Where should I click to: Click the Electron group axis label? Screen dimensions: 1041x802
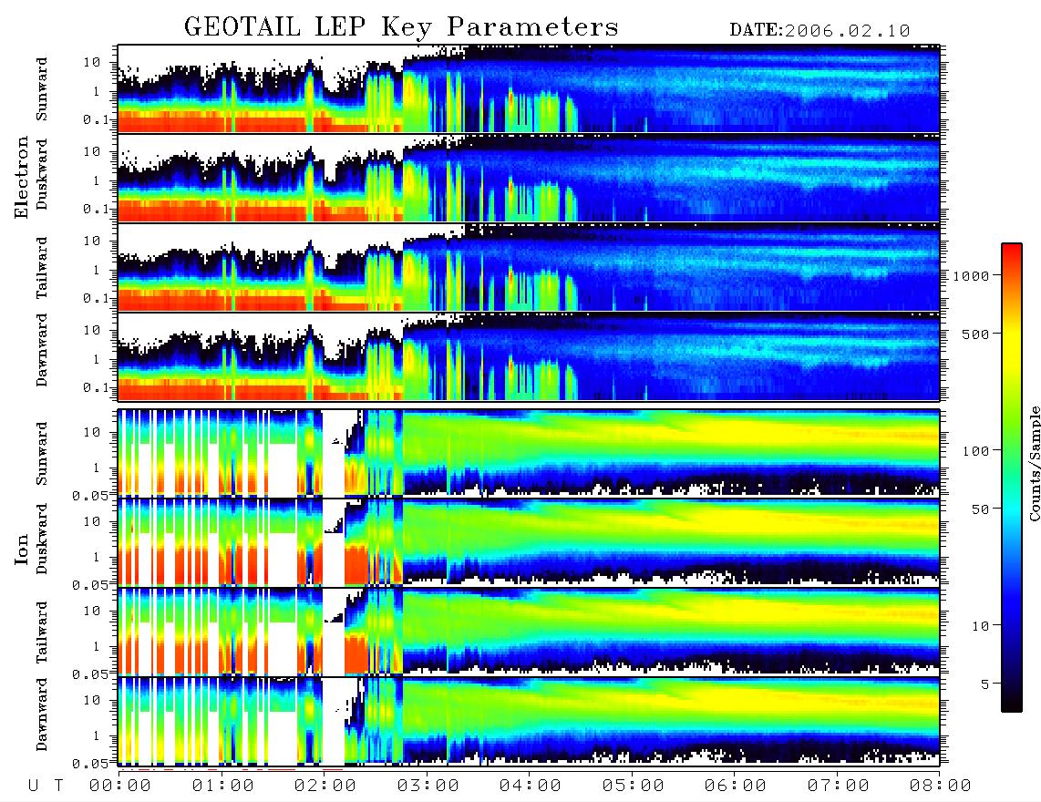(x=22, y=177)
